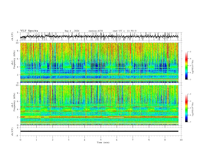Click time axis tick label '3'
This screenshot has width=204, height=157.
click(69, 140)
